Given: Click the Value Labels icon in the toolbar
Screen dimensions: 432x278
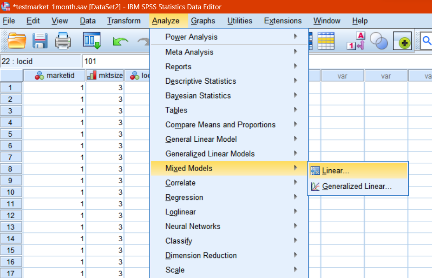Looking at the screenshot, I should [x=356, y=41].
